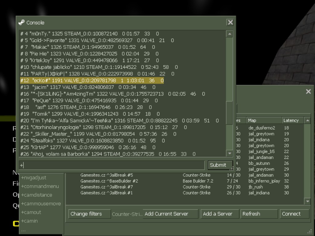The image size is (315, 236).
Task: Click the "Ahoj, volam sa Barborka" console line
Action: click(108, 154)
